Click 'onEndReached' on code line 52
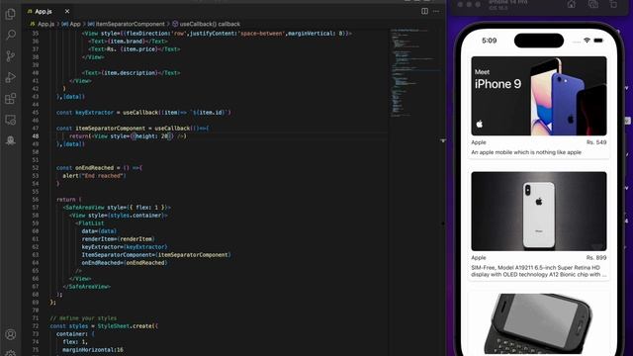 tap(95, 168)
